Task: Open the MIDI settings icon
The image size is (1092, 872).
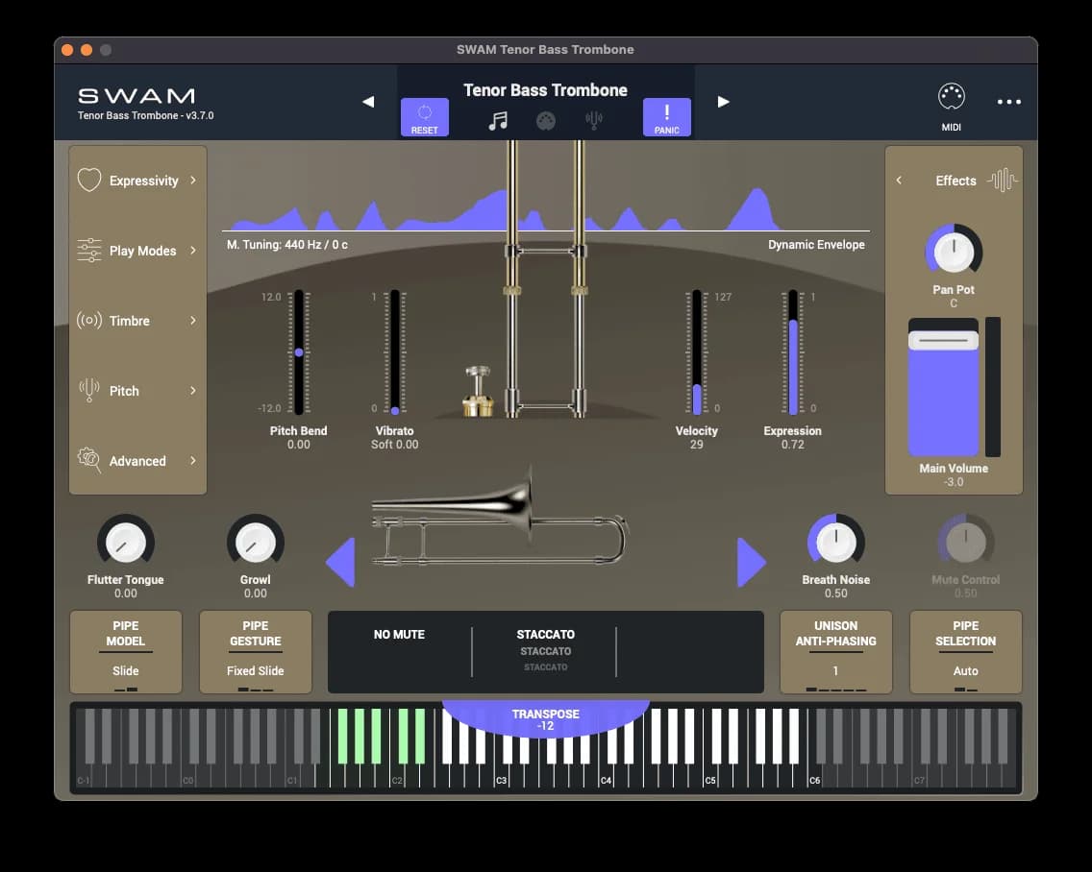Action: (x=951, y=97)
